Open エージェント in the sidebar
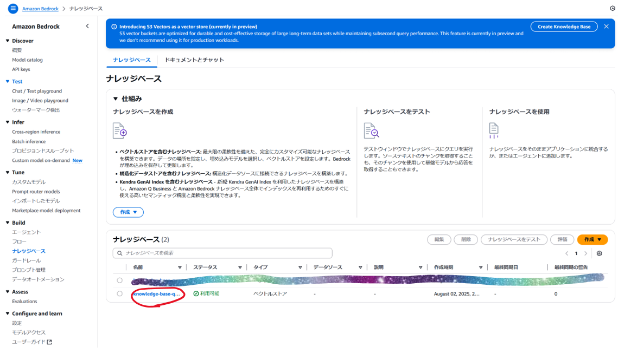This screenshot has height=353, width=618. coord(27,232)
